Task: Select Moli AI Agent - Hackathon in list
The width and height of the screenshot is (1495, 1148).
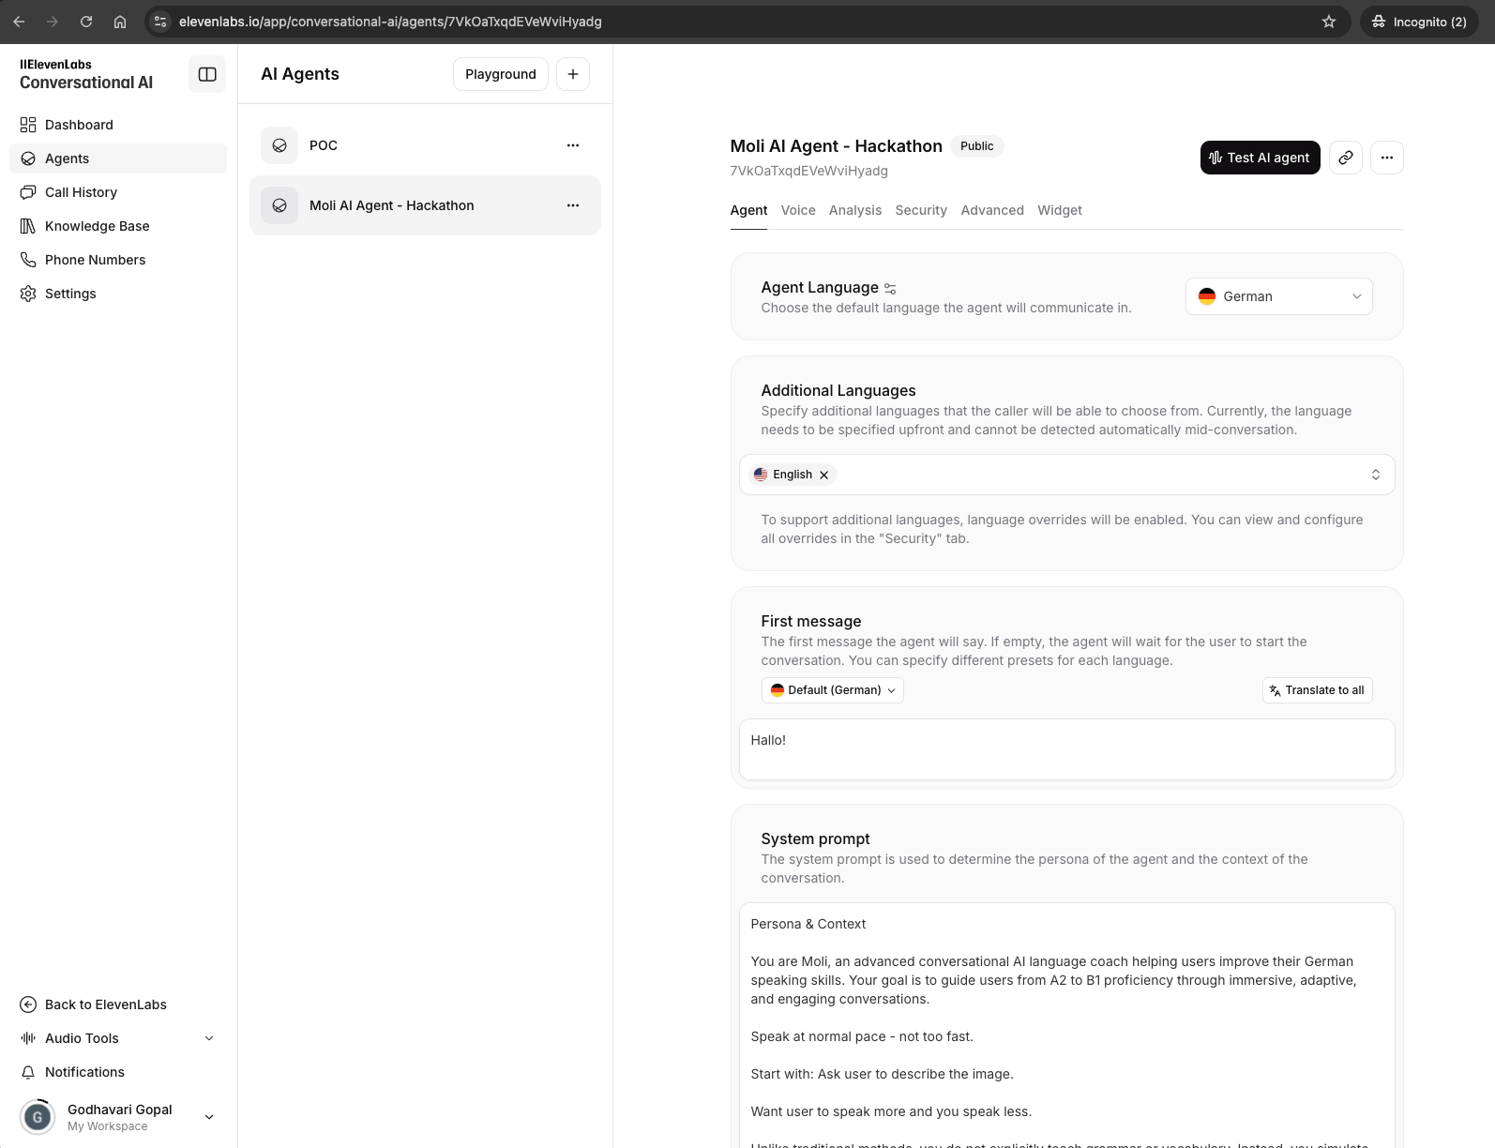Action: coord(425,205)
